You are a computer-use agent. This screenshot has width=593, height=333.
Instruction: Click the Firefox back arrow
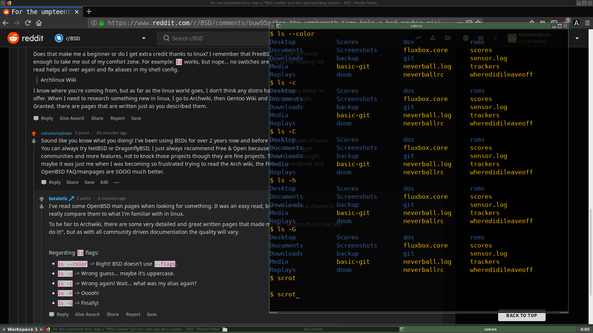click(6, 23)
